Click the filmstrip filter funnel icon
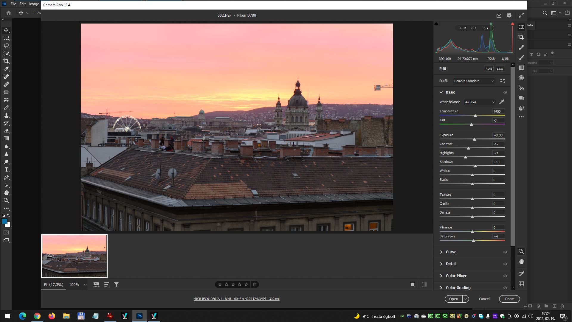Screen dimensions: 572x322 click(x=117, y=285)
